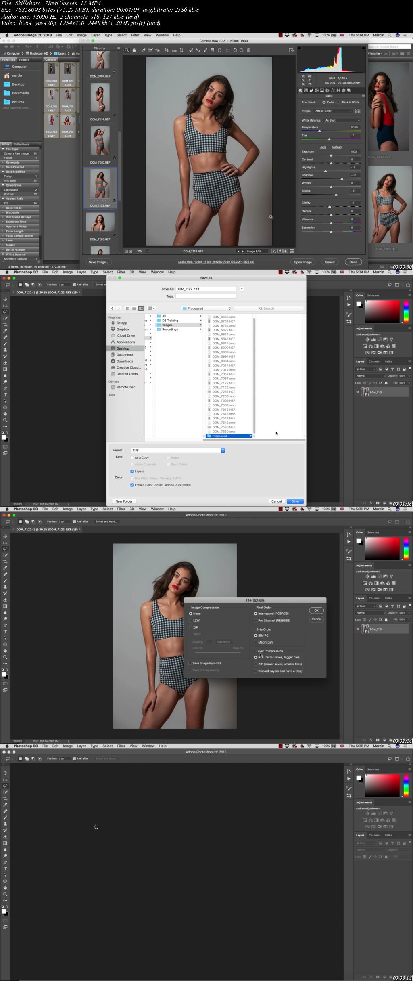Select Pen tool in Photoshop behind TIFF Options
The image size is (413, 981).
[x=5, y=625]
